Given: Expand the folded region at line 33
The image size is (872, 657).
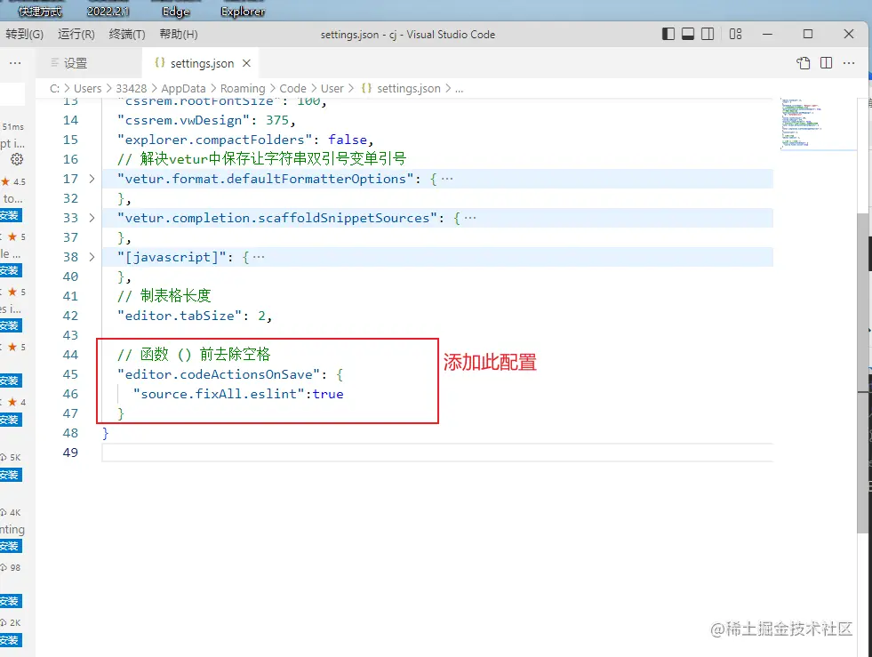Looking at the screenshot, I should (92, 218).
